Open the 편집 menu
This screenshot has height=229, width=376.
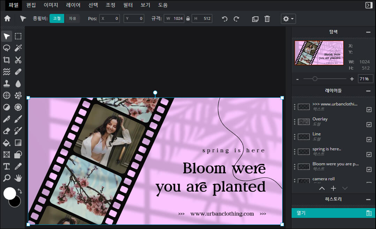coord(31,5)
